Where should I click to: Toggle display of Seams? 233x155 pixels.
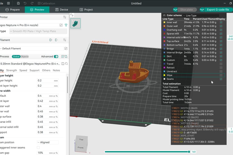[x=221, y=79]
